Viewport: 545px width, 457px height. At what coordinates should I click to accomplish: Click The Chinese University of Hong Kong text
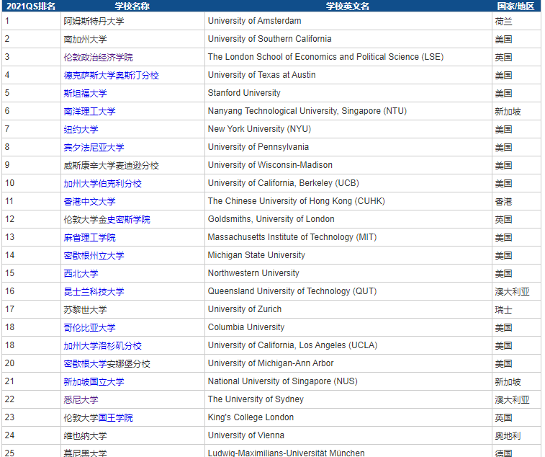pyautogui.click(x=296, y=201)
